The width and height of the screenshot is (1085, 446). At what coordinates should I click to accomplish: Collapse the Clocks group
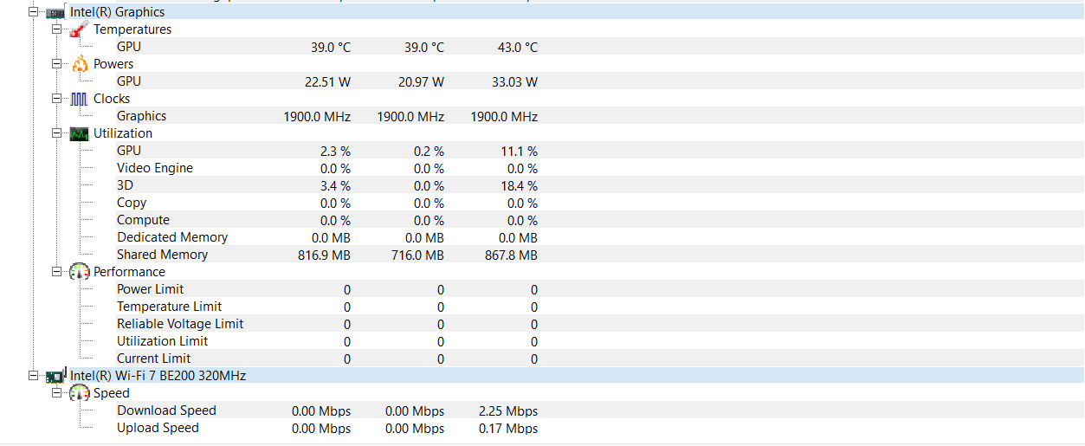pyautogui.click(x=56, y=99)
